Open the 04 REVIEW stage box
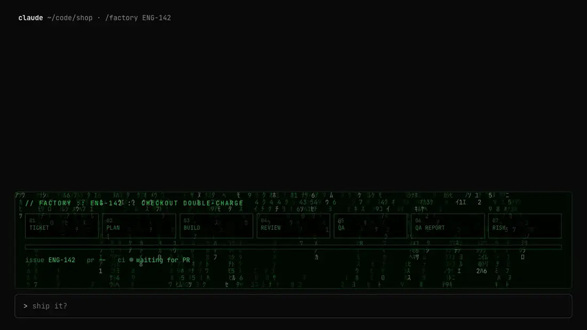 pyautogui.click(x=293, y=226)
